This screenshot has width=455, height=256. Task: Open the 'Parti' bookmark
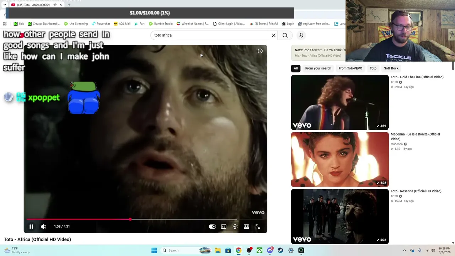click(x=140, y=24)
